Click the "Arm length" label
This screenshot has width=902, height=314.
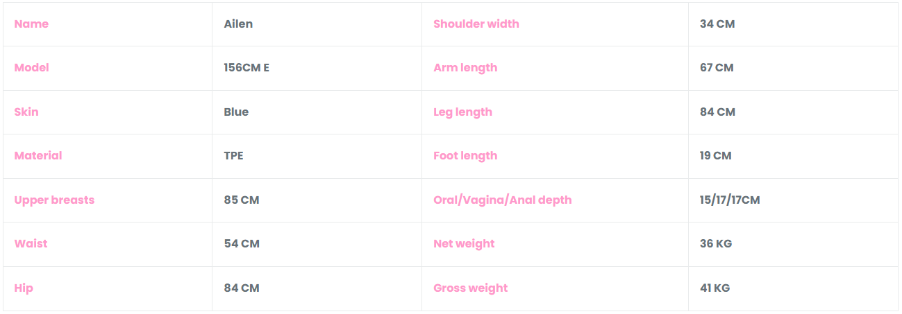465,68
